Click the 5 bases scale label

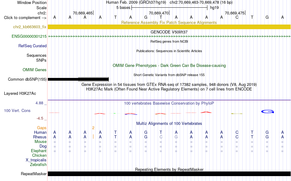tap(123, 8)
